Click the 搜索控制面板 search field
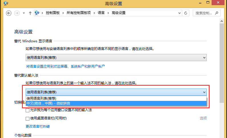 click(x=203, y=13)
